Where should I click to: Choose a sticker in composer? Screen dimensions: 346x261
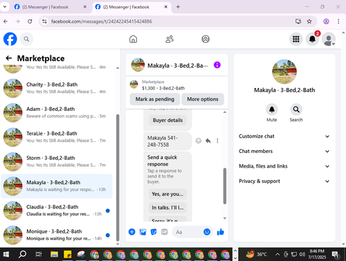154,232
